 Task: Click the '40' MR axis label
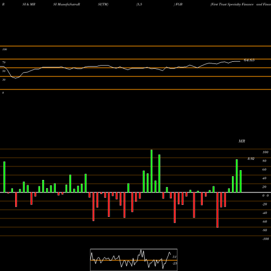tap(264, 178)
